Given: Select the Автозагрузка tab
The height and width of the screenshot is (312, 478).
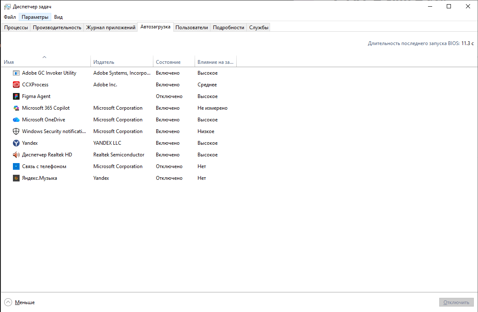Looking at the screenshot, I should tap(155, 27).
